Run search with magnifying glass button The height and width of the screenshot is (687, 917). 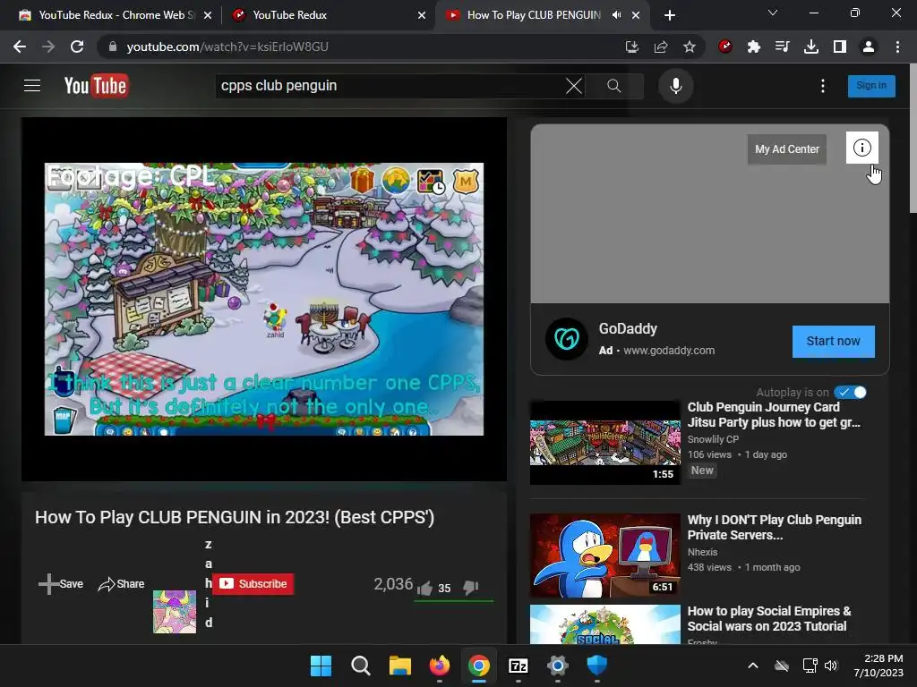pyautogui.click(x=613, y=86)
